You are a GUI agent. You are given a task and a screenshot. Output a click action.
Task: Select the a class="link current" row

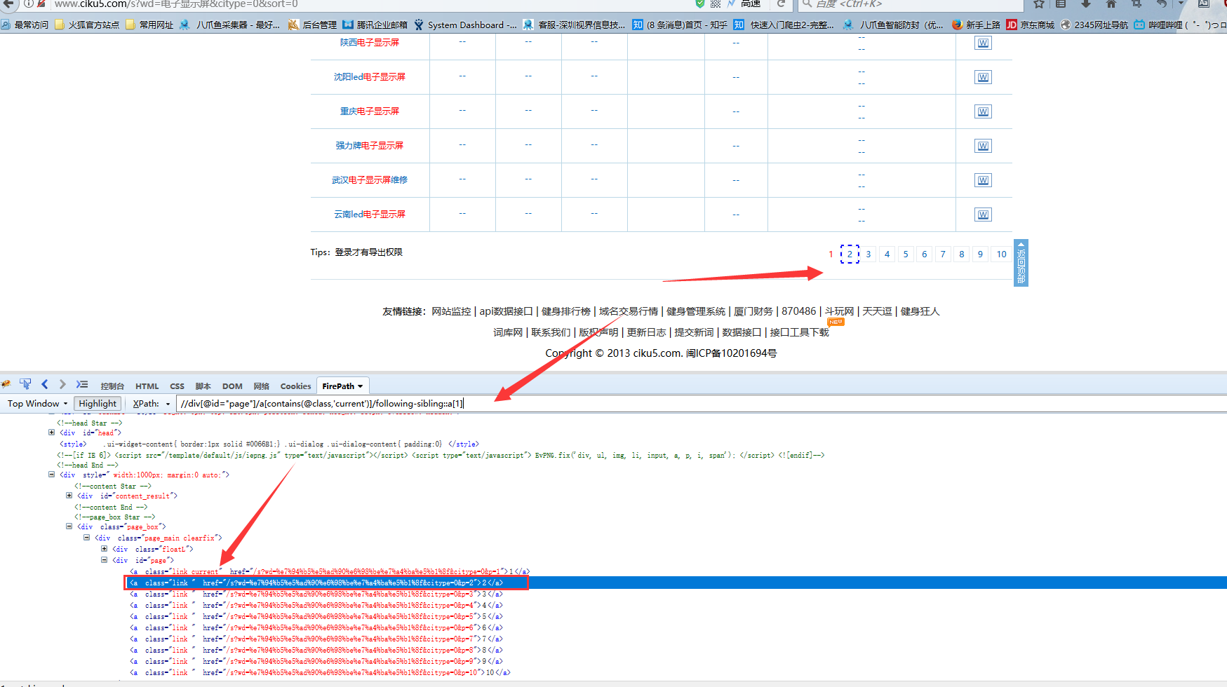click(x=330, y=571)
